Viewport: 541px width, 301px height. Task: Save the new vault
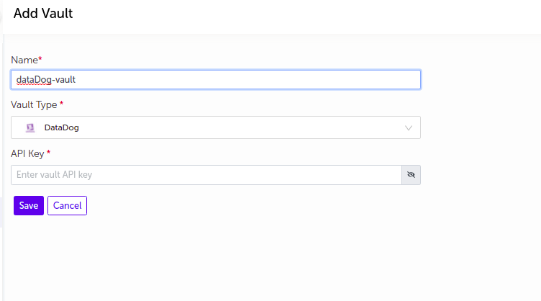[x=29, y=206]
